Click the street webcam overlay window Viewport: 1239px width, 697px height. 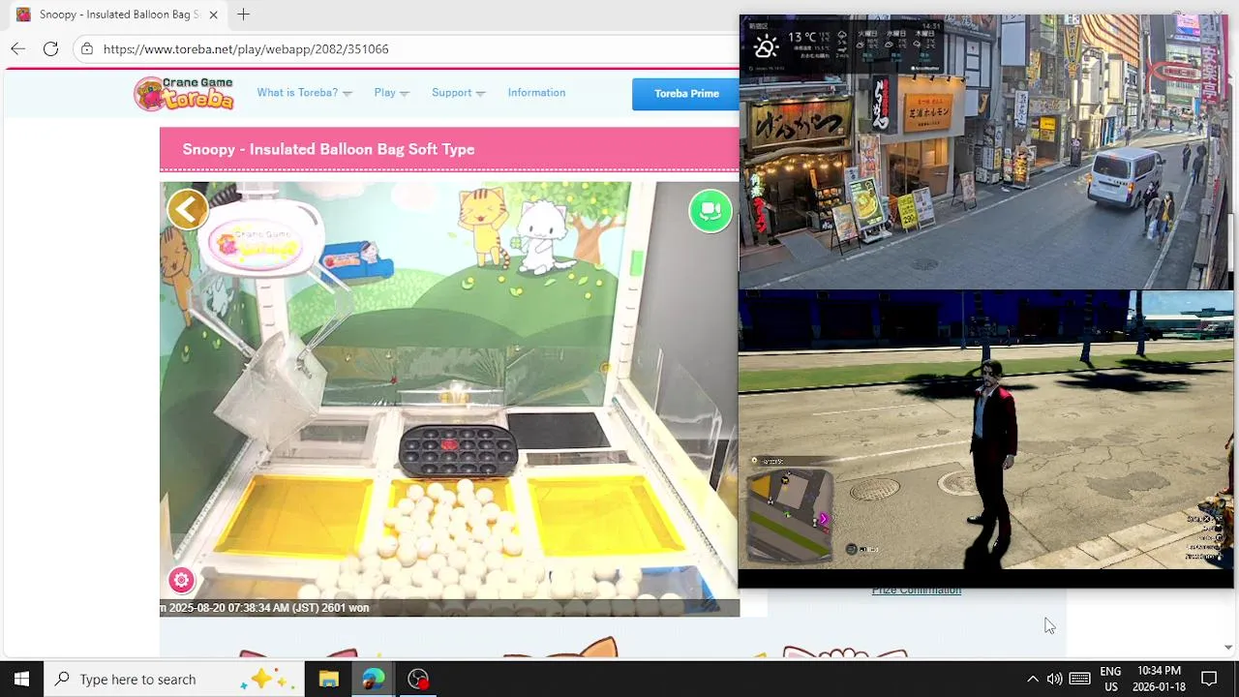coord(985,152)
